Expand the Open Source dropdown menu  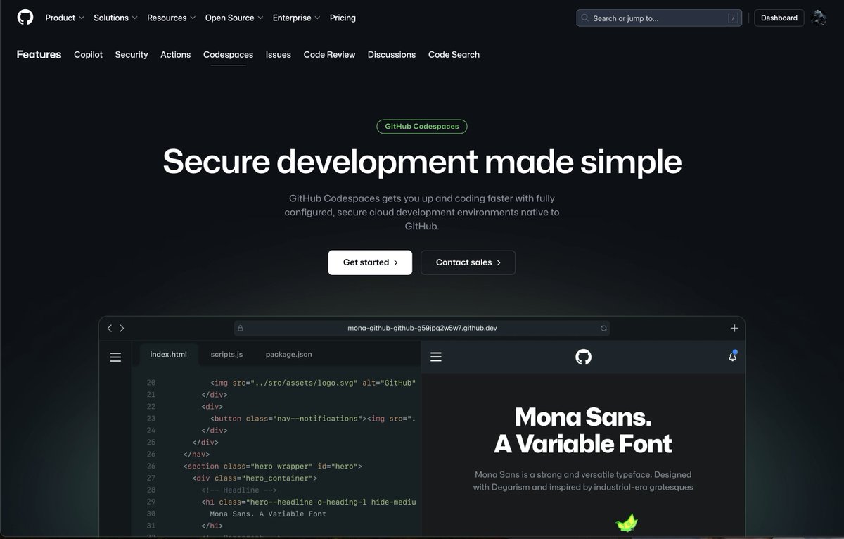[234, 18]
